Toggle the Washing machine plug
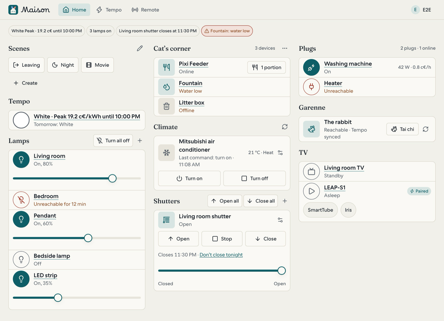 (311, 67)
